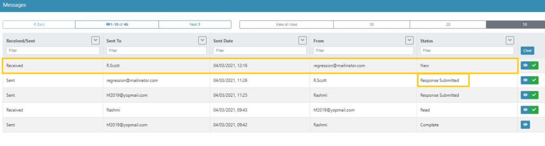Focus the Sent To filter field
The image size is (545, 146).
[x=156, y=51]
